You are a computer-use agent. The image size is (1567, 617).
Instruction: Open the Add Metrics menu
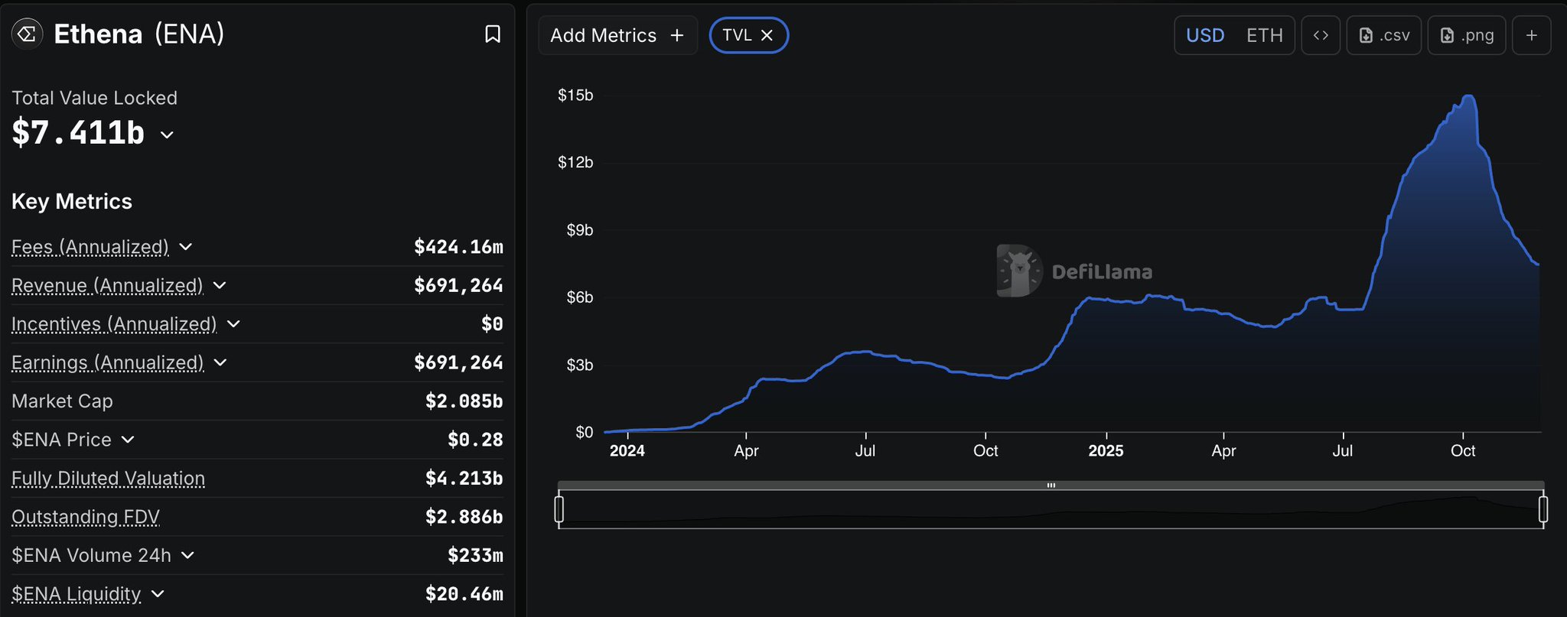[x=617, y=35]
